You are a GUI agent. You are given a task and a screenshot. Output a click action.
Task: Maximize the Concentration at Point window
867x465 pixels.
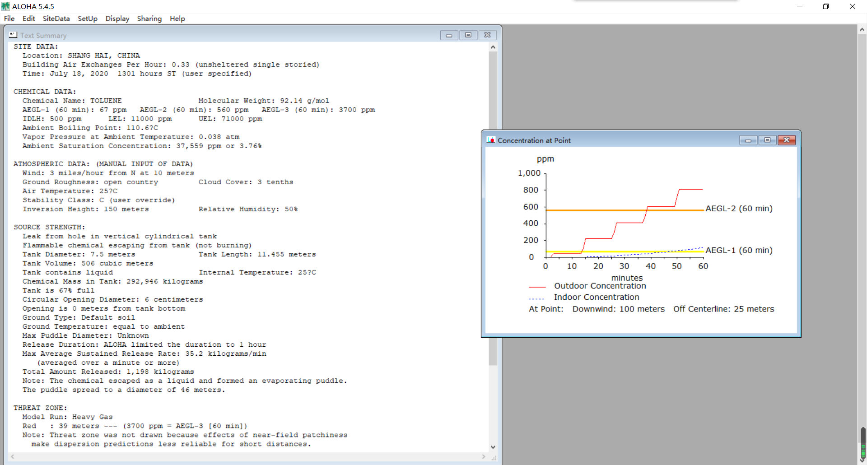click(767, 140)
